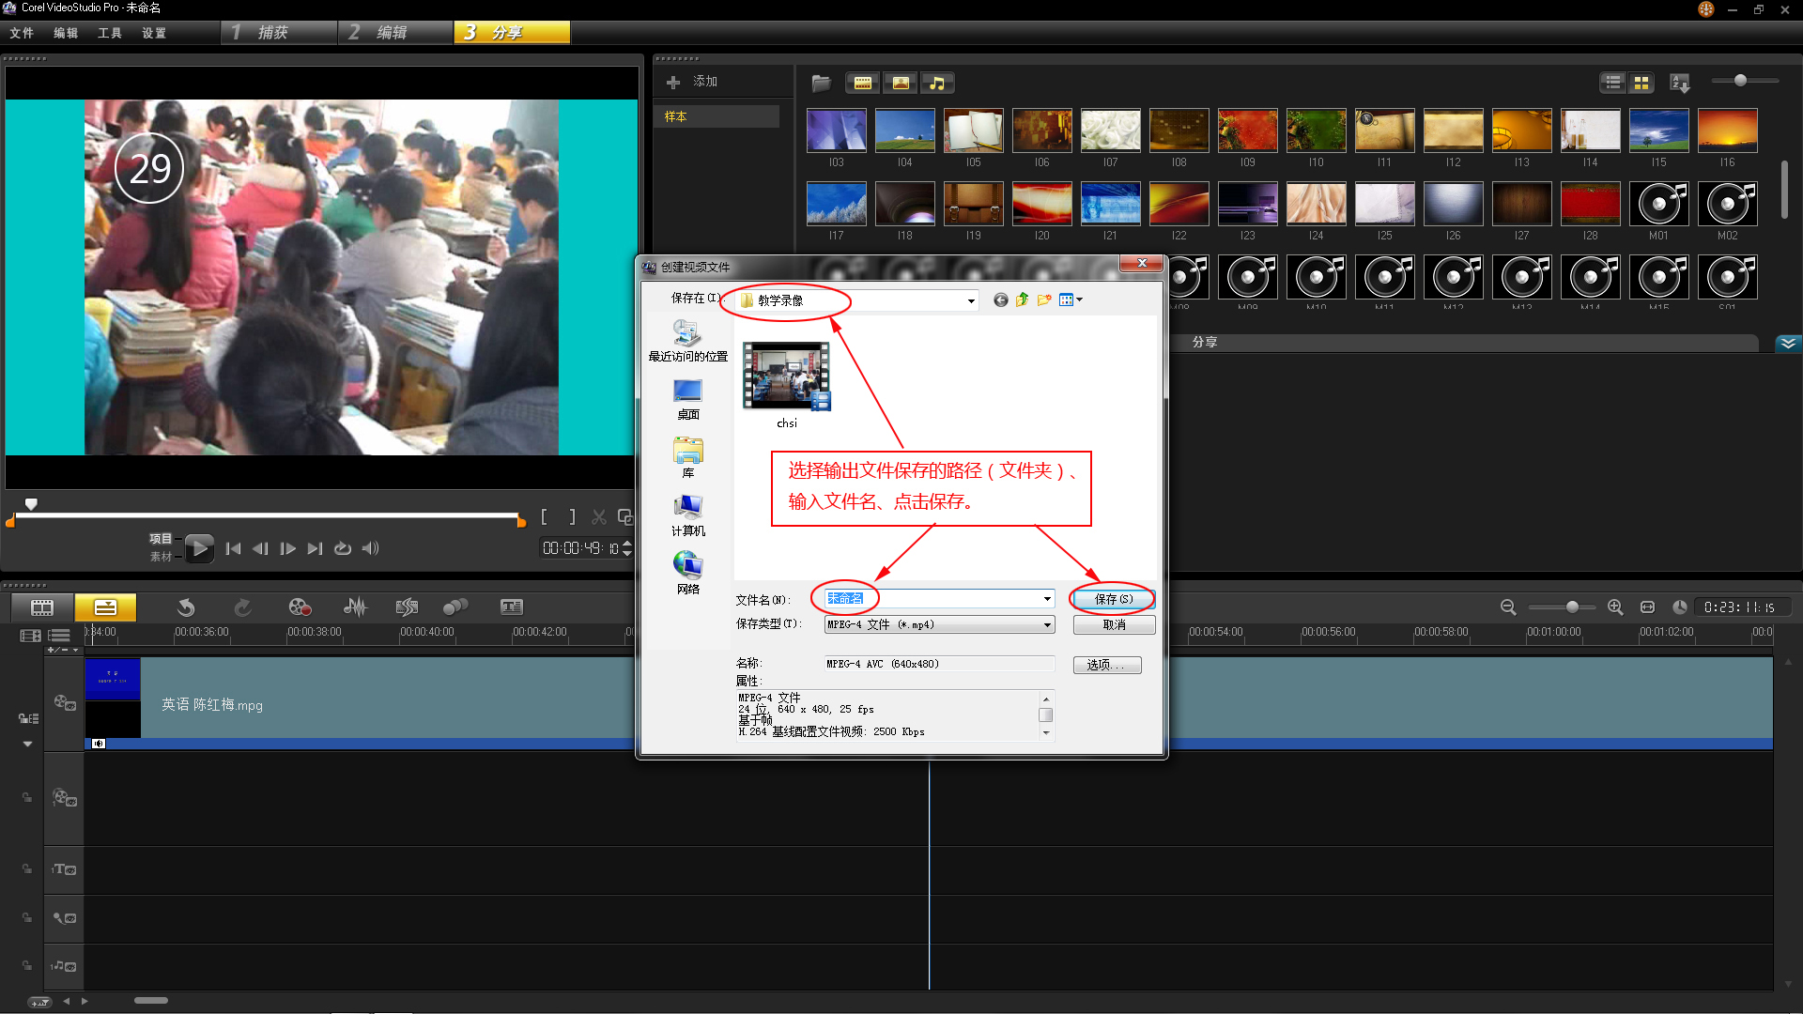Open the Subtitle Editor tool

(x=511, y=607)
